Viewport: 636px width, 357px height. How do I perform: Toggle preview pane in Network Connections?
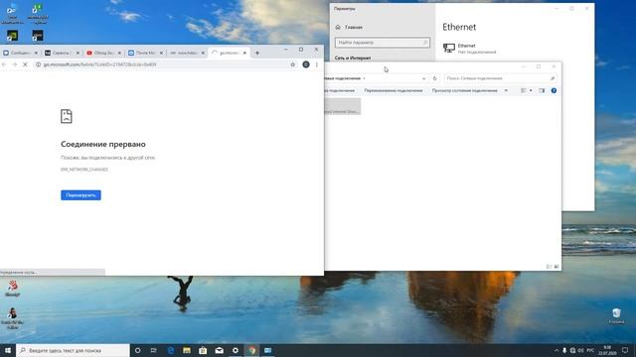542,90
